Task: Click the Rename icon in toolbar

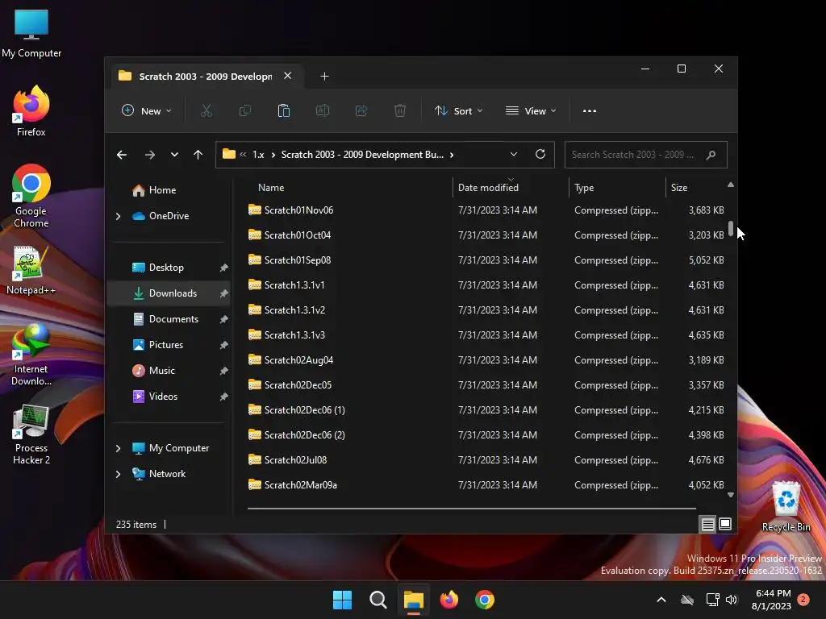Action: (323, 110)
